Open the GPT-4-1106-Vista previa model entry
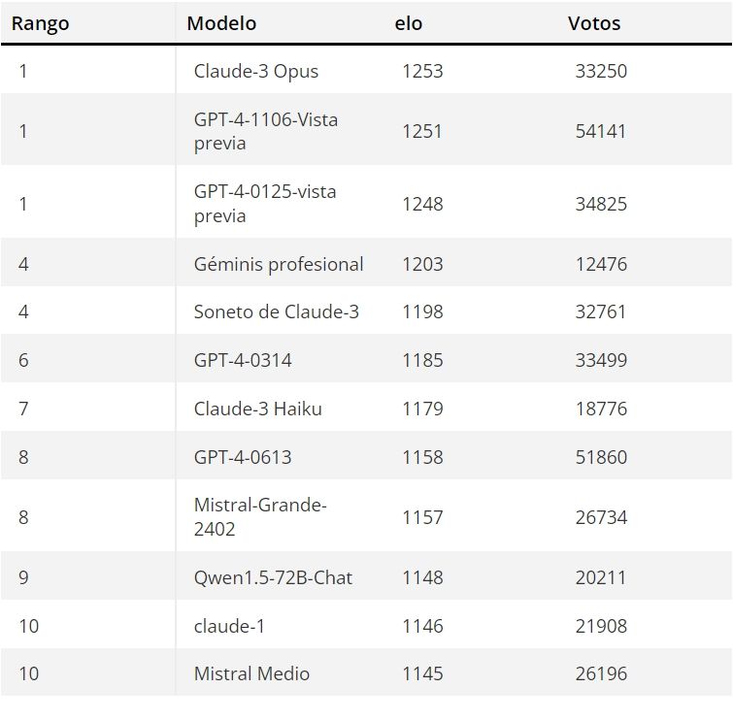 [265, 131]
